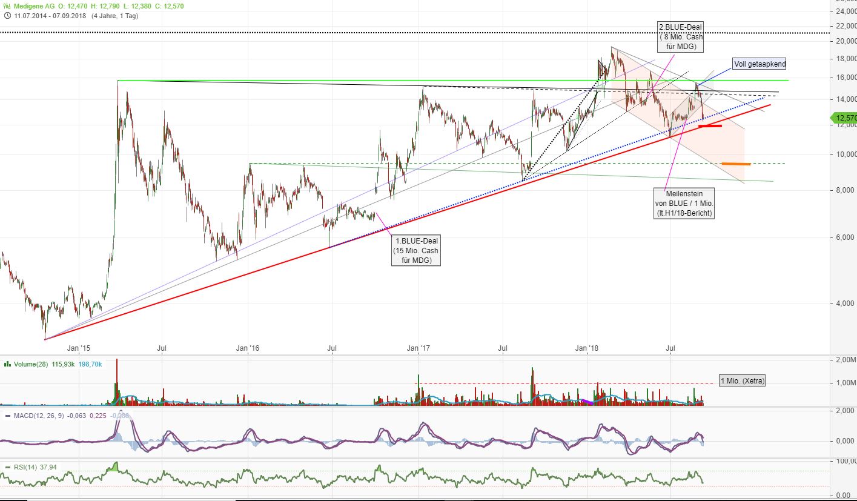Viewport: 857px width, 501px height.
Task: Click the "Jan '17" time axis label
Action: click(x=418, y=348)
